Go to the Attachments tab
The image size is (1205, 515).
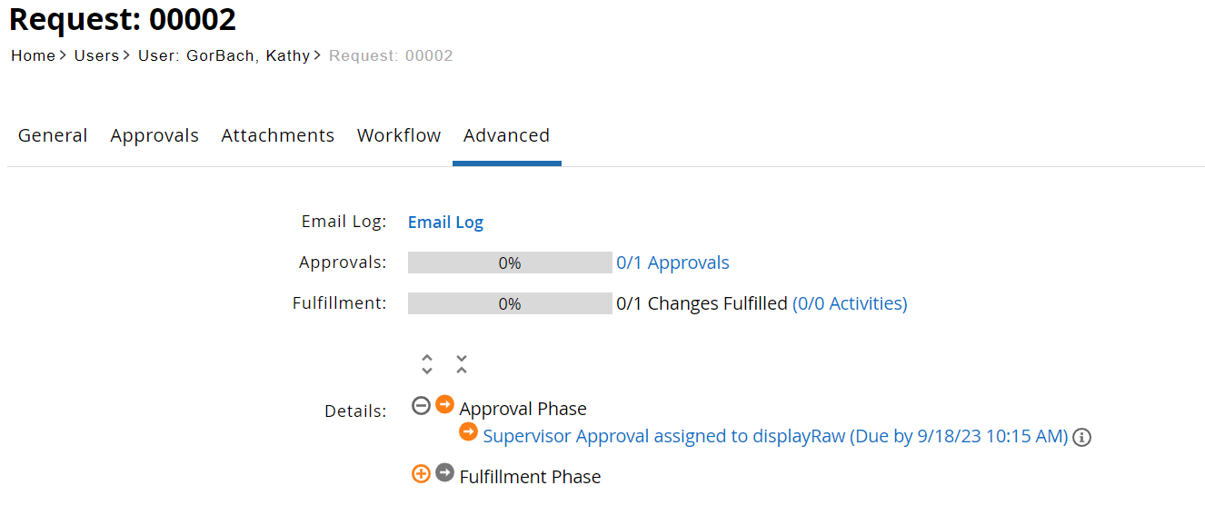click(278, 135)
